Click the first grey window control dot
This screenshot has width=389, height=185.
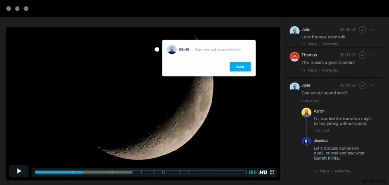pyautogui.click(x=8, y=9)
